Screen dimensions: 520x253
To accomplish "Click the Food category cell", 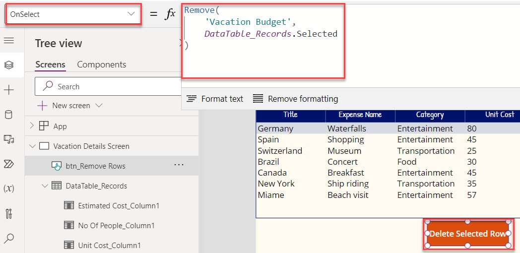I will click(x=406, y=162).
